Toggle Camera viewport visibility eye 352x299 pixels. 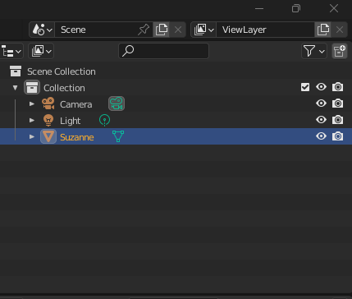coord(321,103)
